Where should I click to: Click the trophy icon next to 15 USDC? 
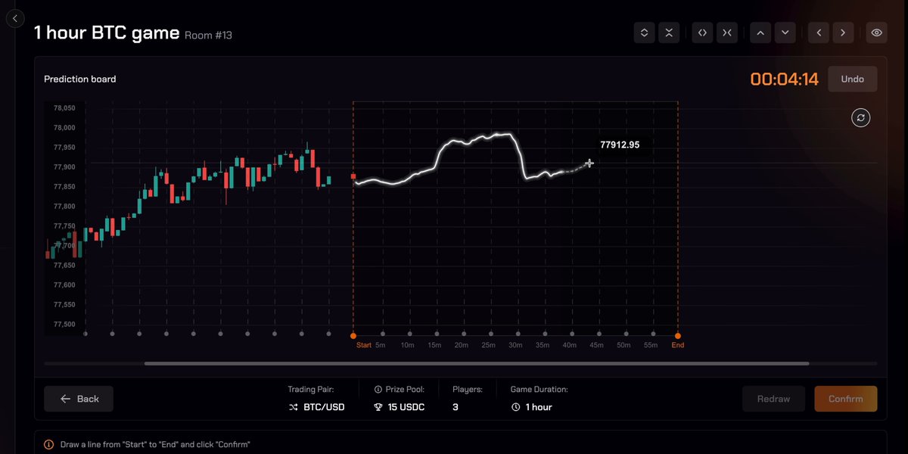coord(379,407)
